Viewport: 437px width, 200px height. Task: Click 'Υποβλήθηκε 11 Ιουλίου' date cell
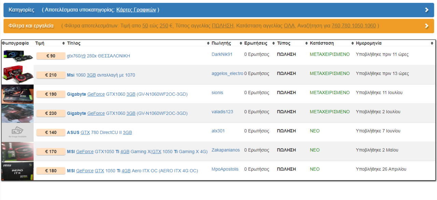379,92
